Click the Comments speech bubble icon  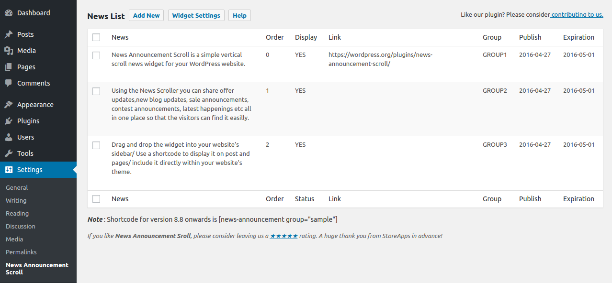click(9, 83)
